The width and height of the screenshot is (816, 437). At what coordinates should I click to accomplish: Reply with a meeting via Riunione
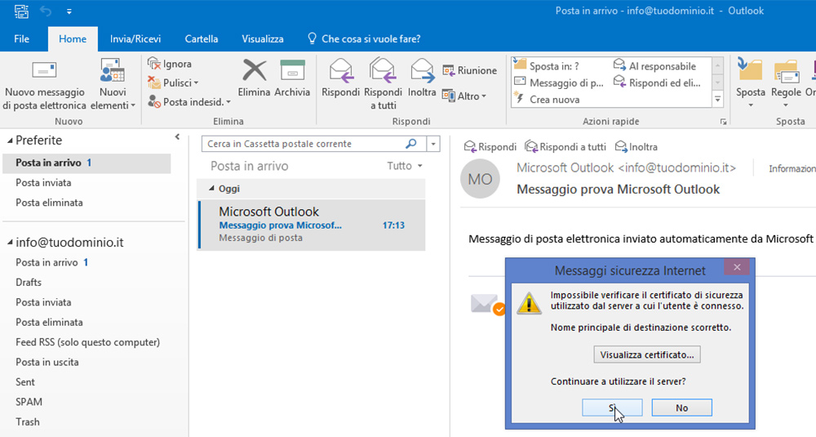(469, 70)
